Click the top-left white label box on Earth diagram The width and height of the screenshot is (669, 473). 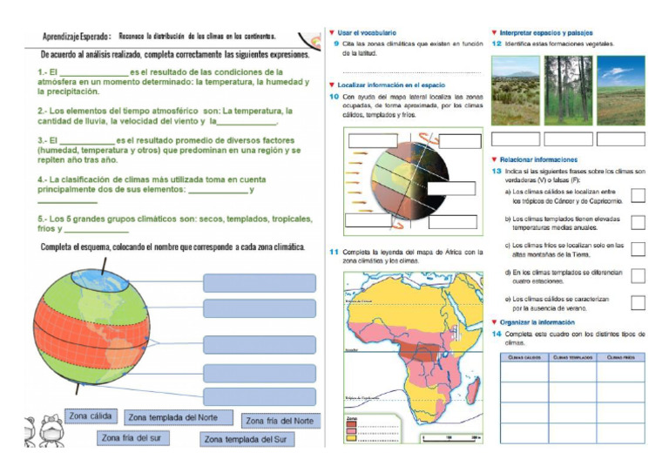373,141
